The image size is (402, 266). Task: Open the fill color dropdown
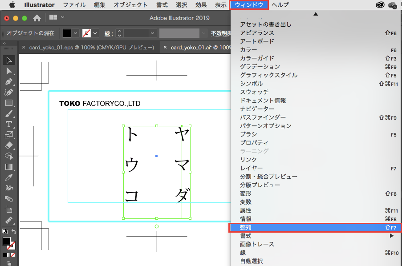[75, 33]
